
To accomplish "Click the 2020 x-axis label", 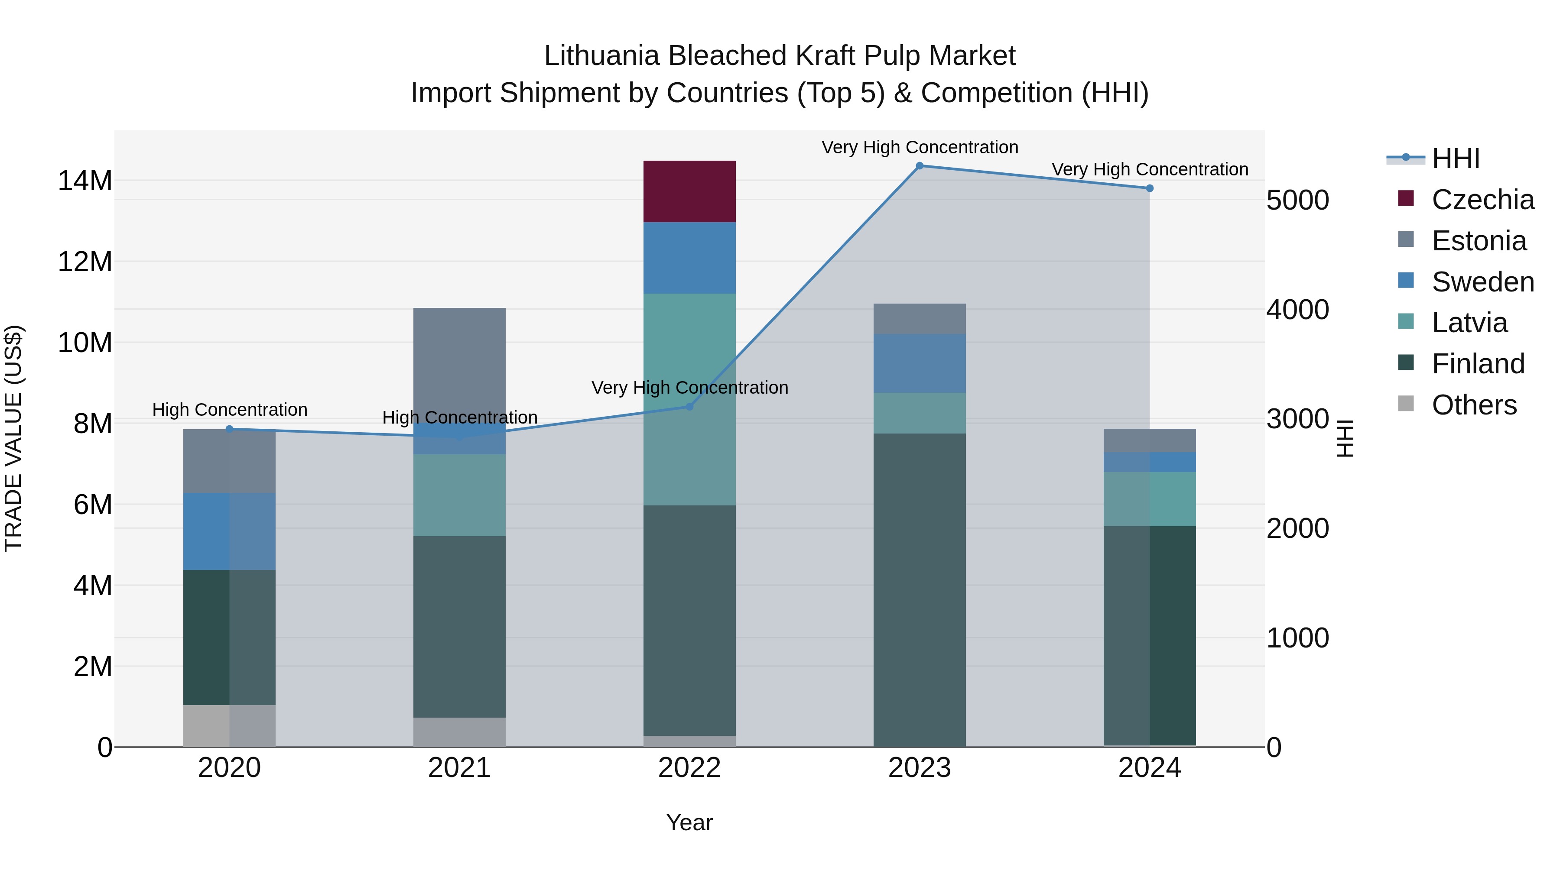I will coord(229,768).
